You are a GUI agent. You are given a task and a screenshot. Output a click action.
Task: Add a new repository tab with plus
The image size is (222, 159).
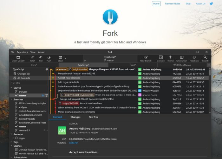(x=209, y=65)
